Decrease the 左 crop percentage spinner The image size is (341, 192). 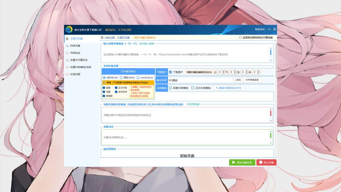[247, 73]
